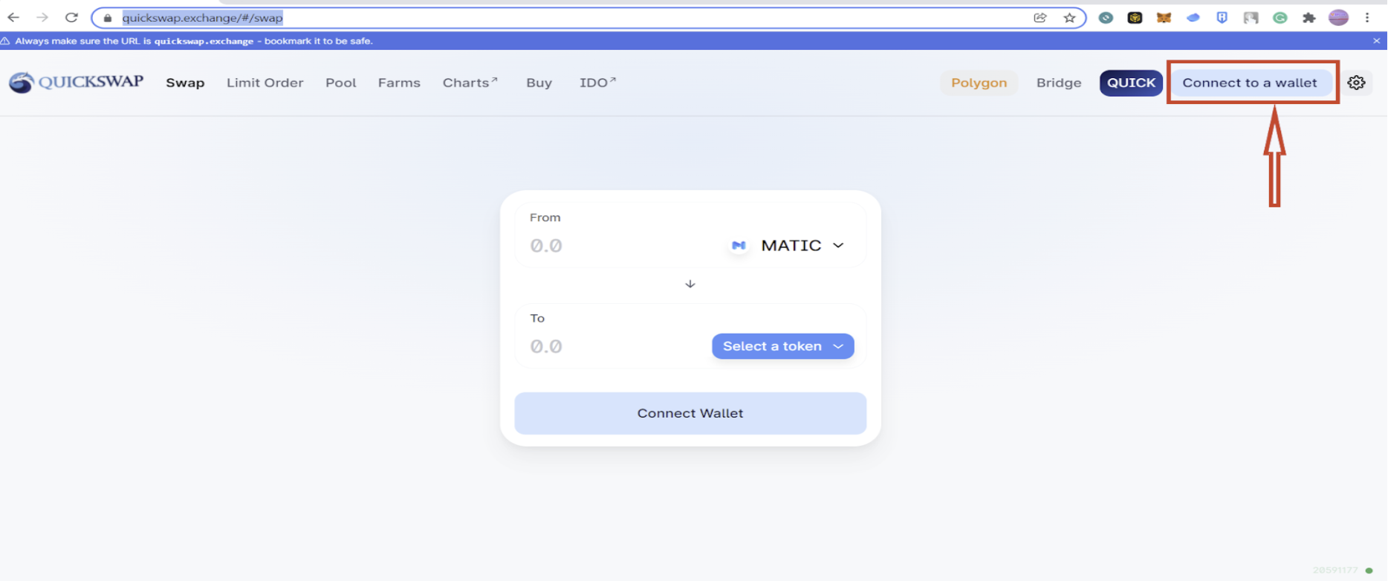The height and width of the screenshot is (581, 1388).
Task: Click the MATIC token icon
Action: [739, 245]
